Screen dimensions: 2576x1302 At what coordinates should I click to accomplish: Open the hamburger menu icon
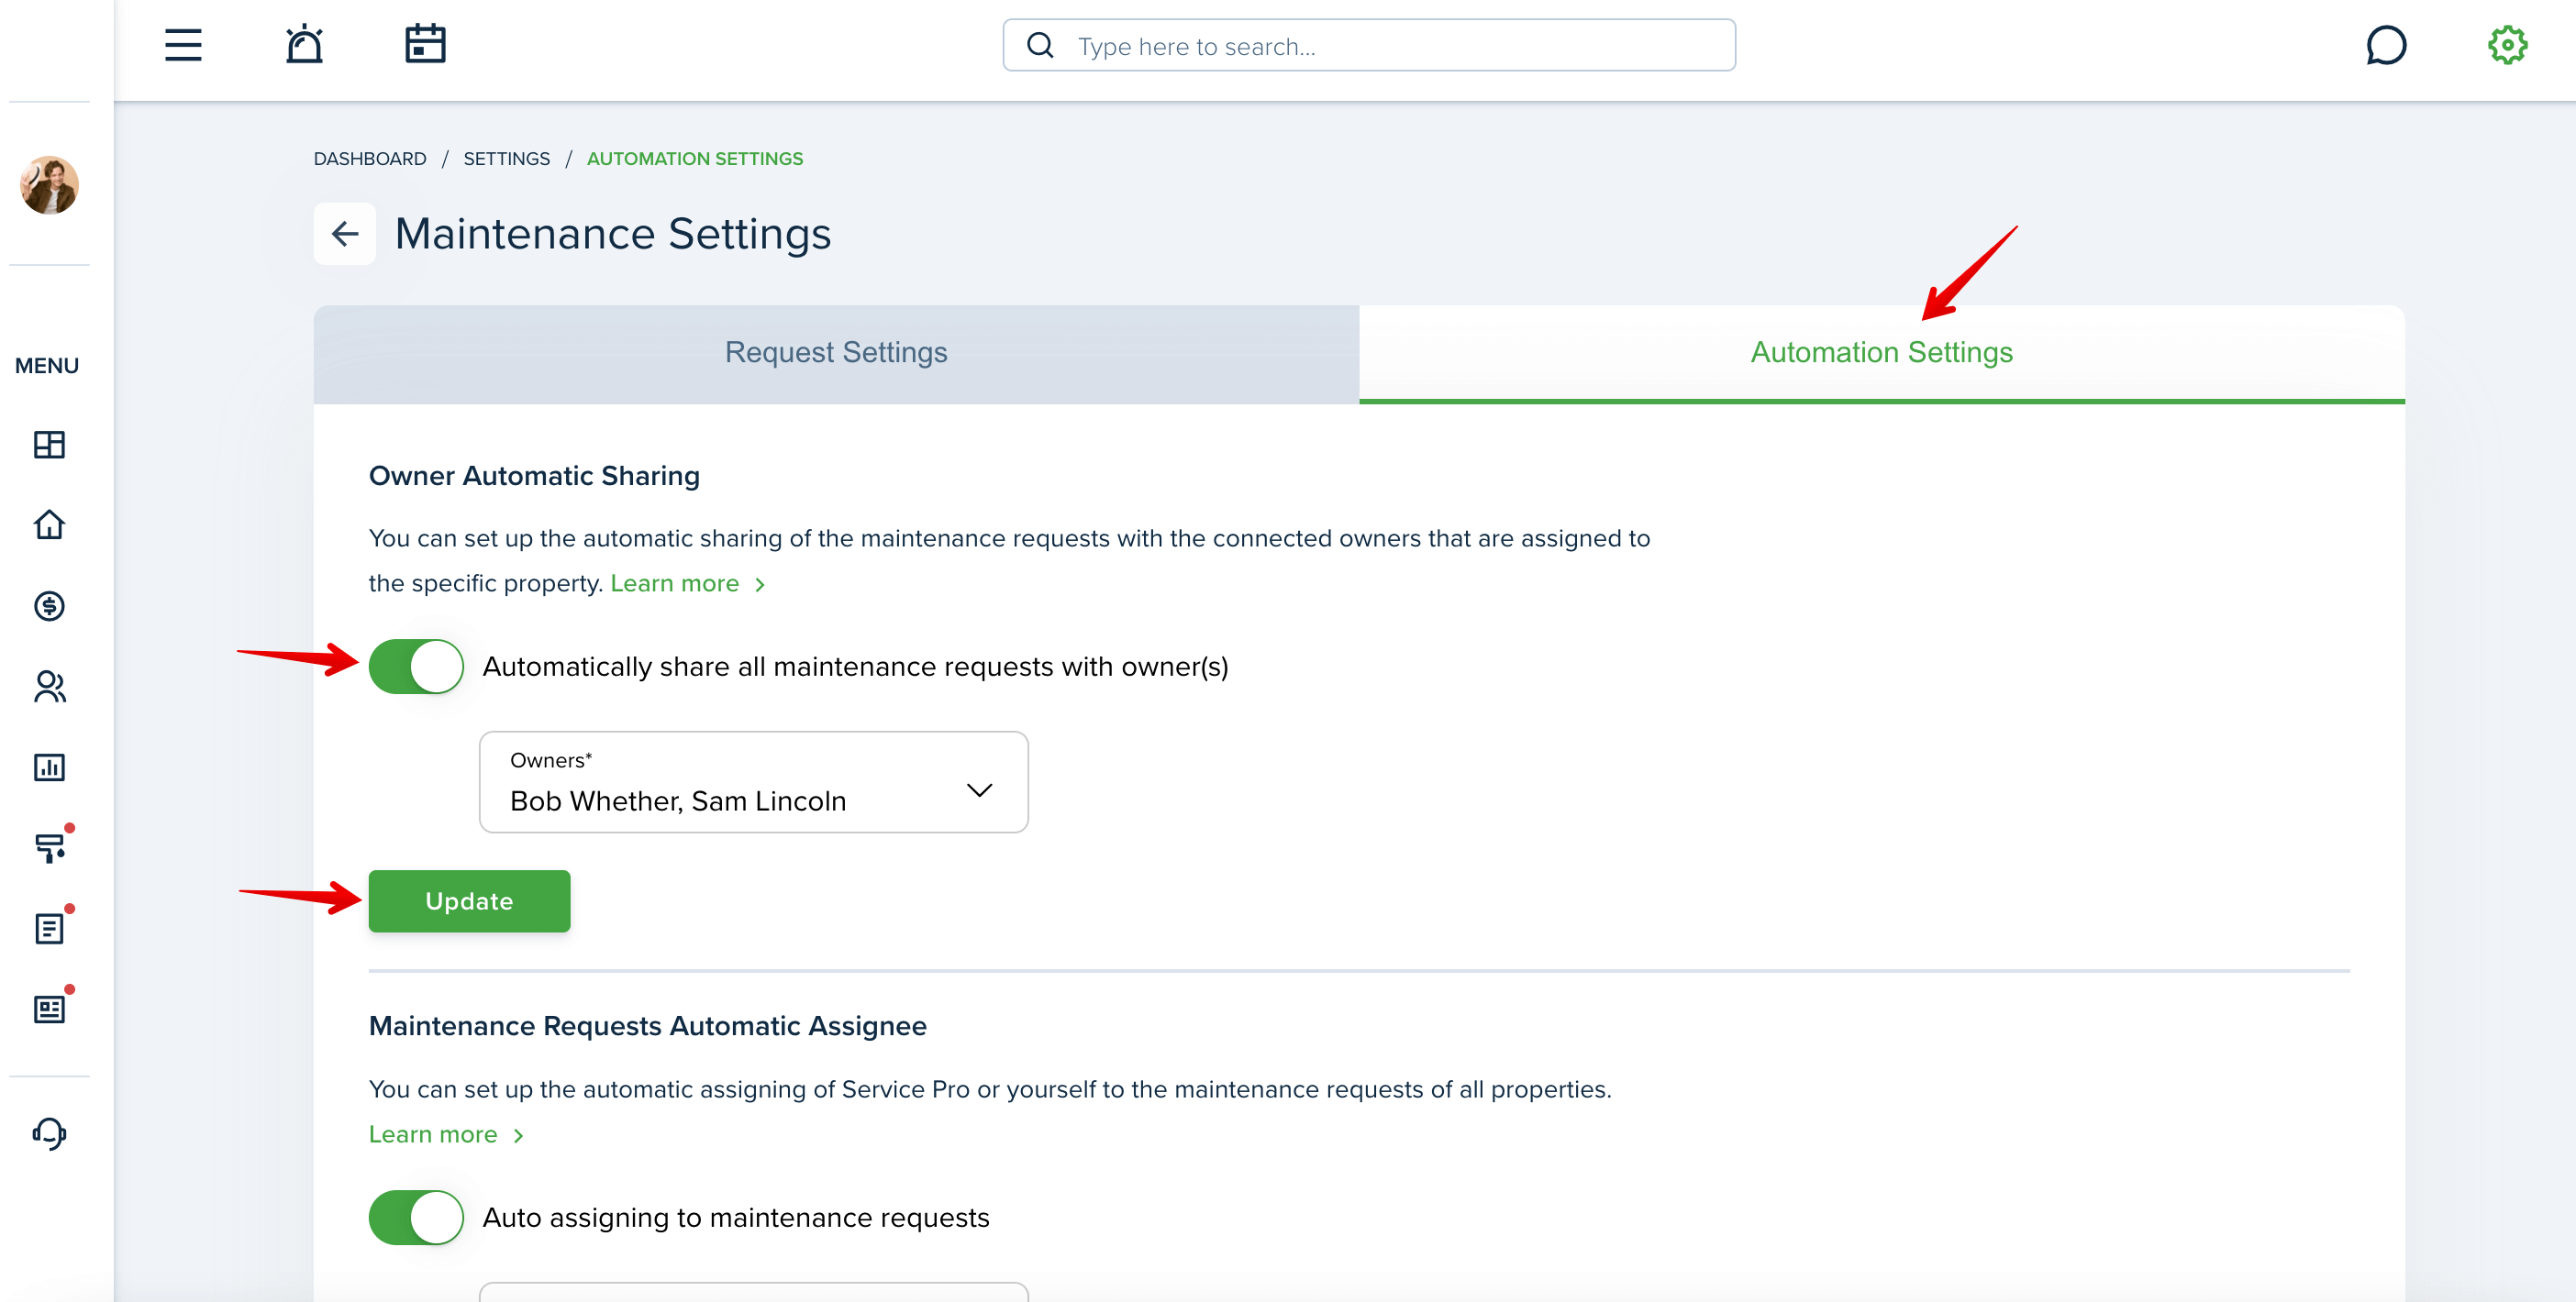[x=183, y=45]
